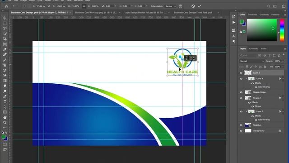Select the Background layer thumbnail

[x=248, y=131]
